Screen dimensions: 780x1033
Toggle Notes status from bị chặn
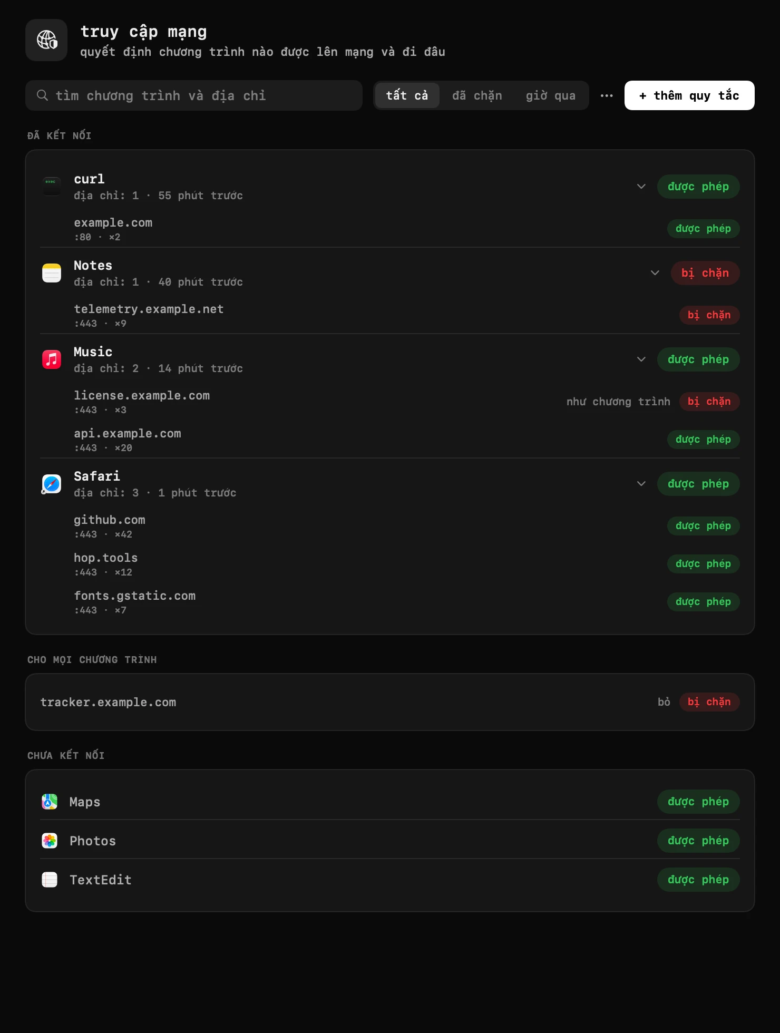point(705,273)
